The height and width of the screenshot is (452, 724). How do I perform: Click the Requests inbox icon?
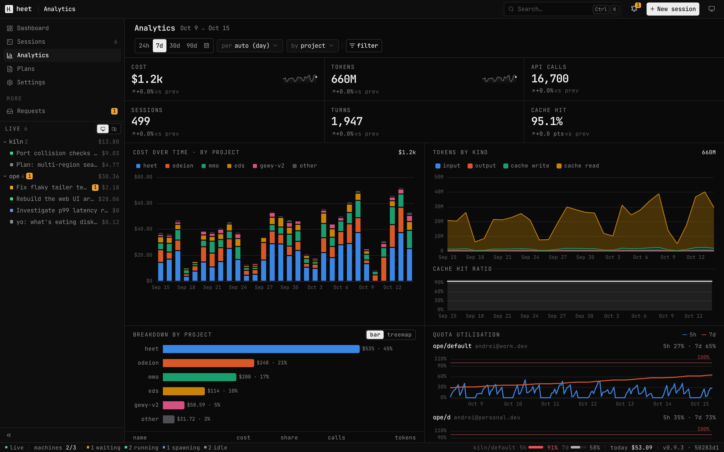[10, 111]
